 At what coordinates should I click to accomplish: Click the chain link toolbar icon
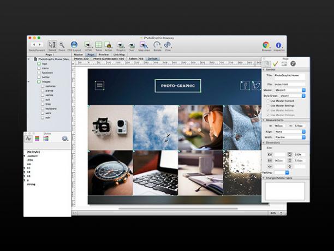click(168, 46)
